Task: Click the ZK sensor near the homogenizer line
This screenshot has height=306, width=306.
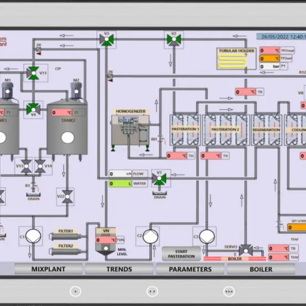Action: click(111, 76)
